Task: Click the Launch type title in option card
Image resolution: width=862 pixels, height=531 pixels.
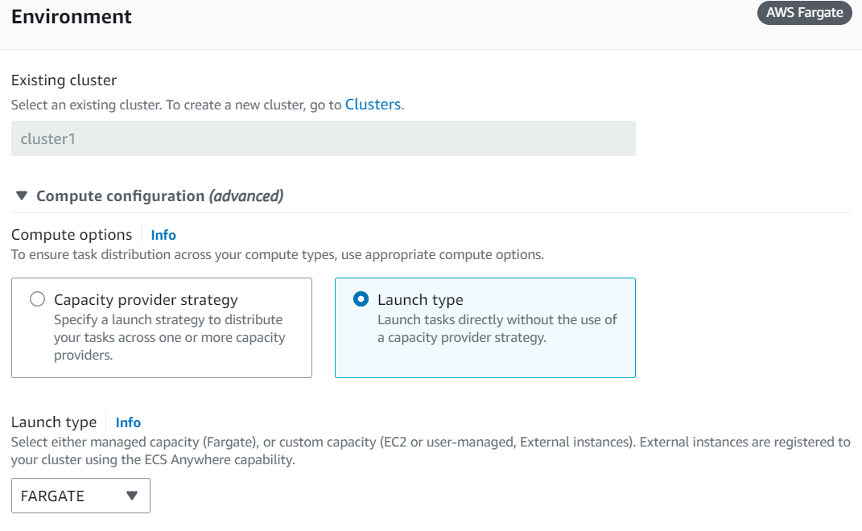Action: (x=421, y=300)
